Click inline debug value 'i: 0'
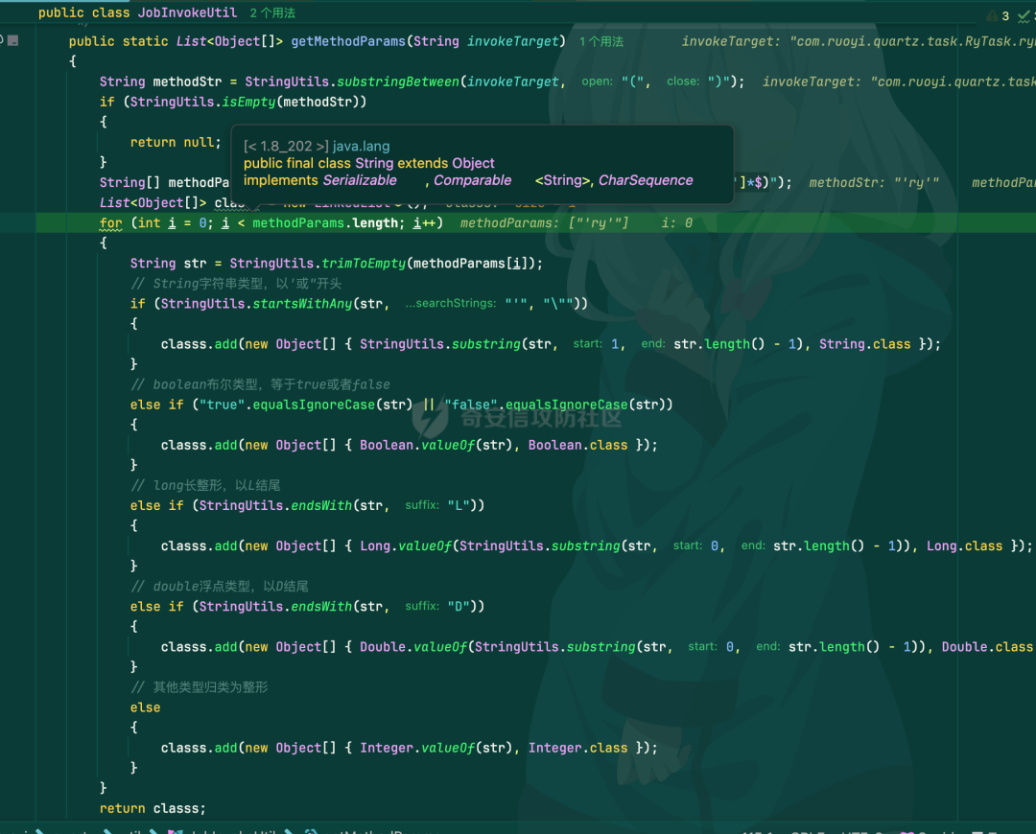Image resolution: width=1036 pixels, height=834 pixels. (x=677, y=223)
